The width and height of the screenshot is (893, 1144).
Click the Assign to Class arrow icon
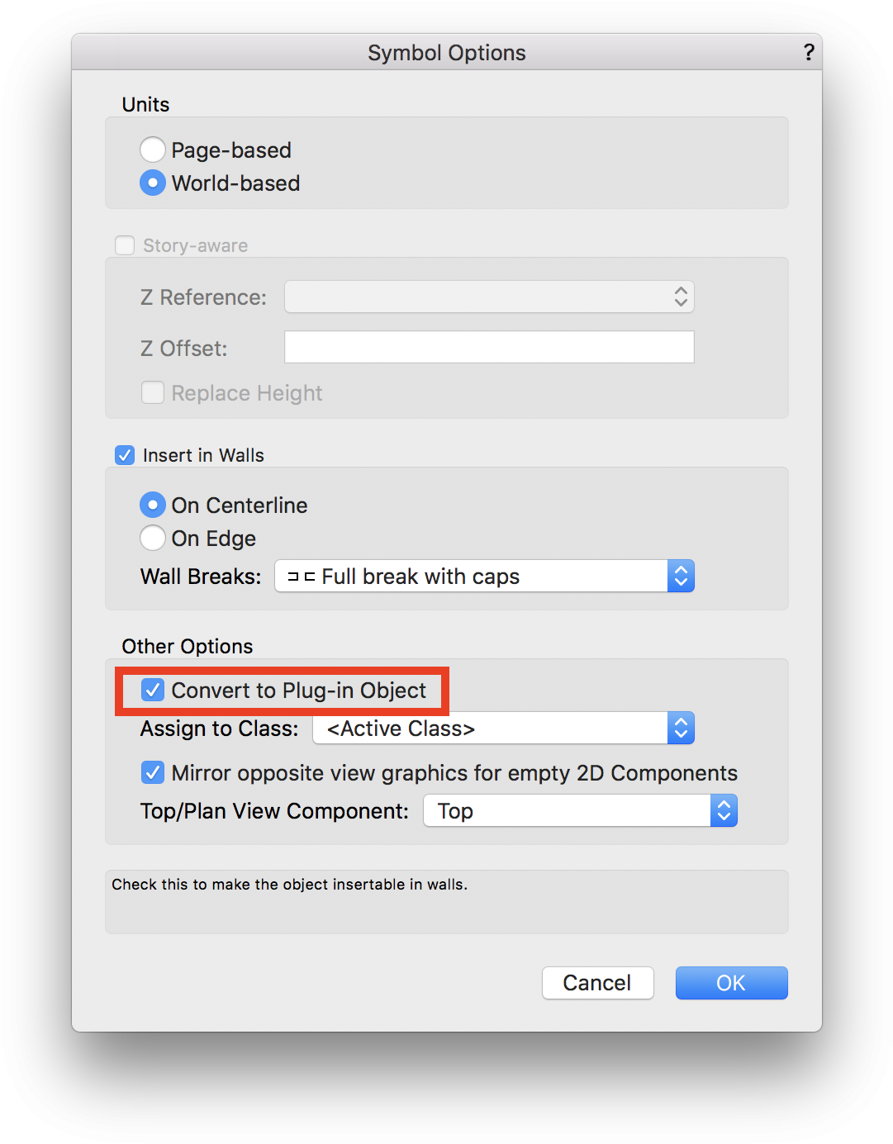click(x=681, y=728)
